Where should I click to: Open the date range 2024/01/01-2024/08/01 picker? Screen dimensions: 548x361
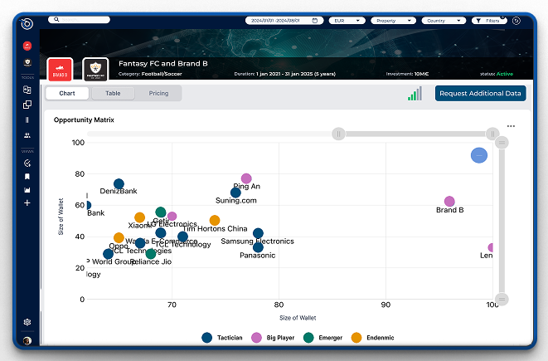(284, 21)
